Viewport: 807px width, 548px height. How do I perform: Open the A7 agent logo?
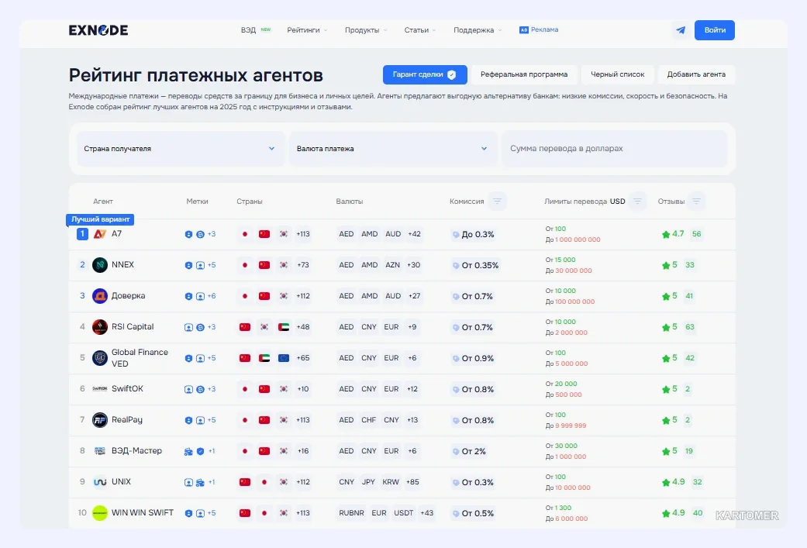pyautogui.click(x=100, y=234)
